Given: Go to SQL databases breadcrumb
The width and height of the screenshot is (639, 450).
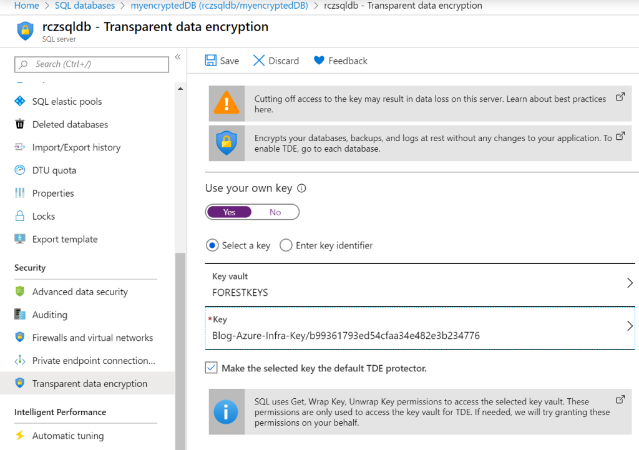Looking at the screenshot, I should point(85,6).
